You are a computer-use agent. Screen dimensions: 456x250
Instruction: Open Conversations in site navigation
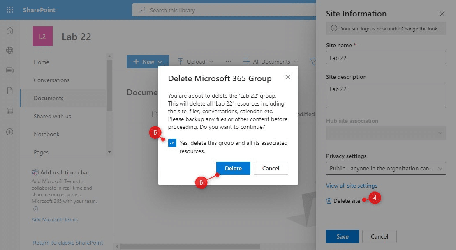pyautogui.click(x=51, y=80)
